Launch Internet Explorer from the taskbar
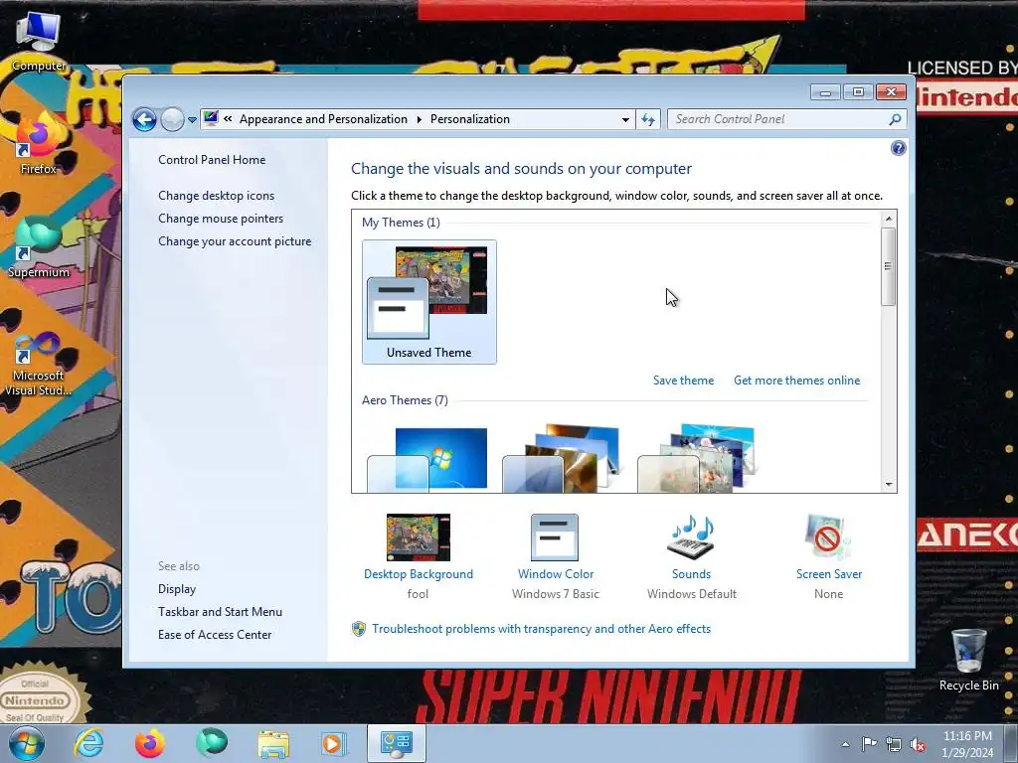1018x763 pixels. pos(88,743)
